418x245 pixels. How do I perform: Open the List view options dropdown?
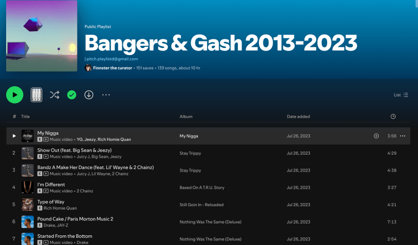point(401,95)
